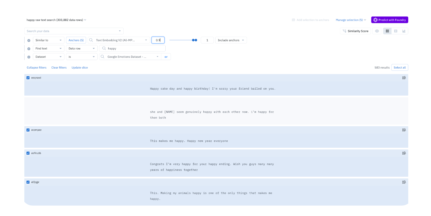
Task: Uncheck the ee9rud6 row checkbox
Action: click(x=28, y=153)
